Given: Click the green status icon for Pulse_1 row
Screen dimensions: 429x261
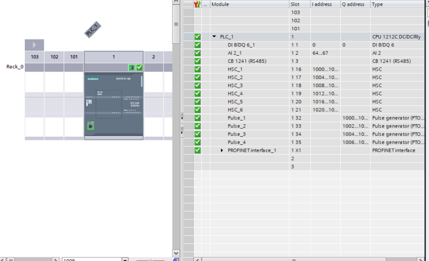Looking at the screenshot, I should click(197, 118).
